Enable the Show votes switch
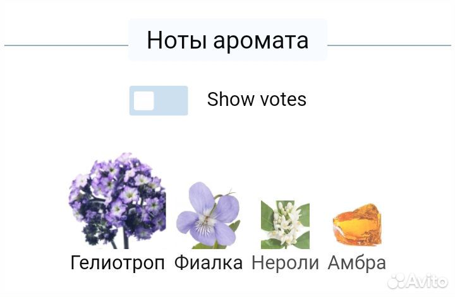Screen dimensions: 455x297 (x=159, y=100)
